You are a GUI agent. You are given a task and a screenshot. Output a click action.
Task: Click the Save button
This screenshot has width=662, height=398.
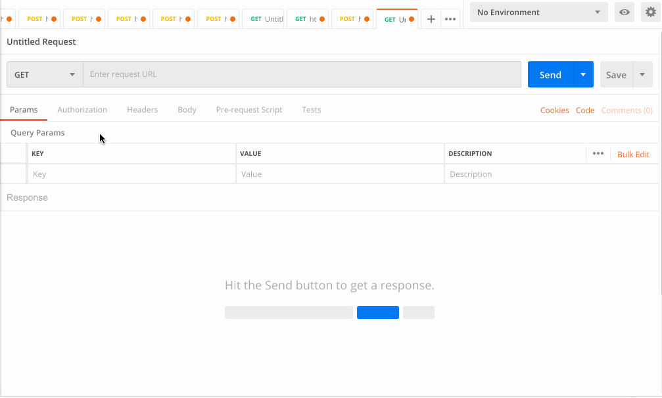tap(616, 74)
